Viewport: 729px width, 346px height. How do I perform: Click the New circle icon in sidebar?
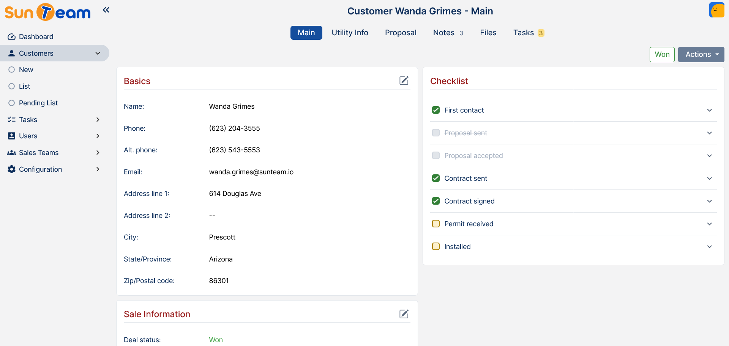(11, 70)
